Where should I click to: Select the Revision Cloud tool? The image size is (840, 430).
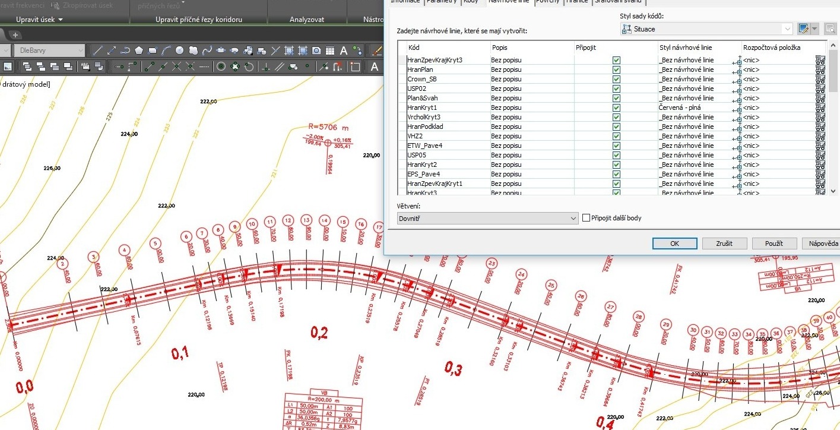[193, 50]
